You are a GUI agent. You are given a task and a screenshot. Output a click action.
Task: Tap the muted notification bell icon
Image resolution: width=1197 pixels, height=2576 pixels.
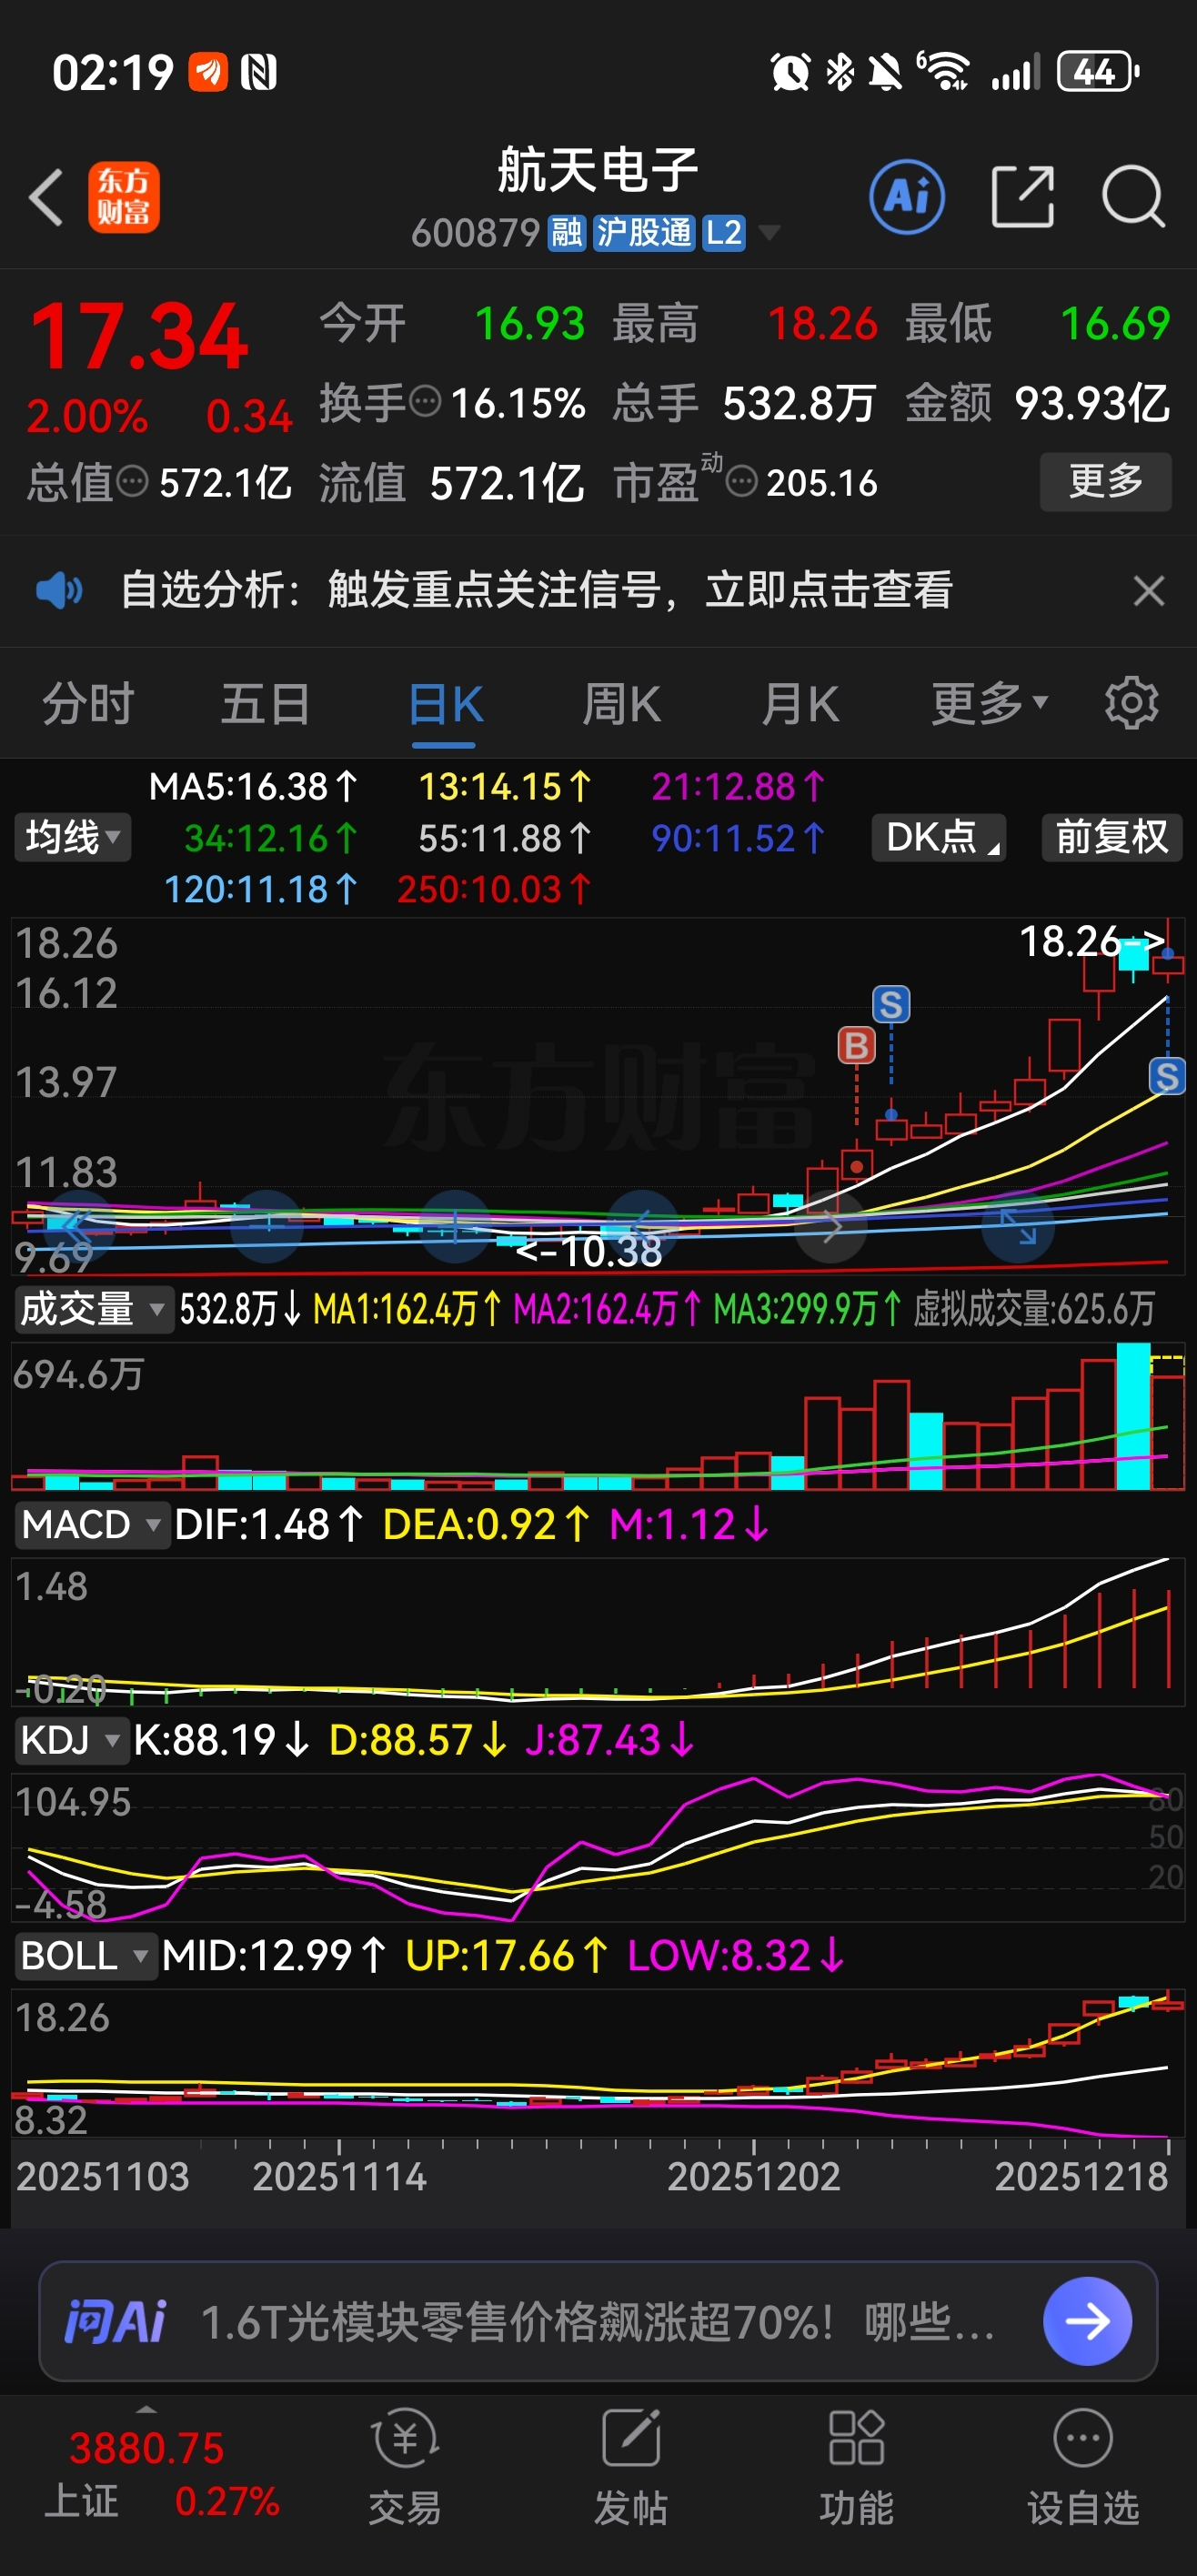885,72
